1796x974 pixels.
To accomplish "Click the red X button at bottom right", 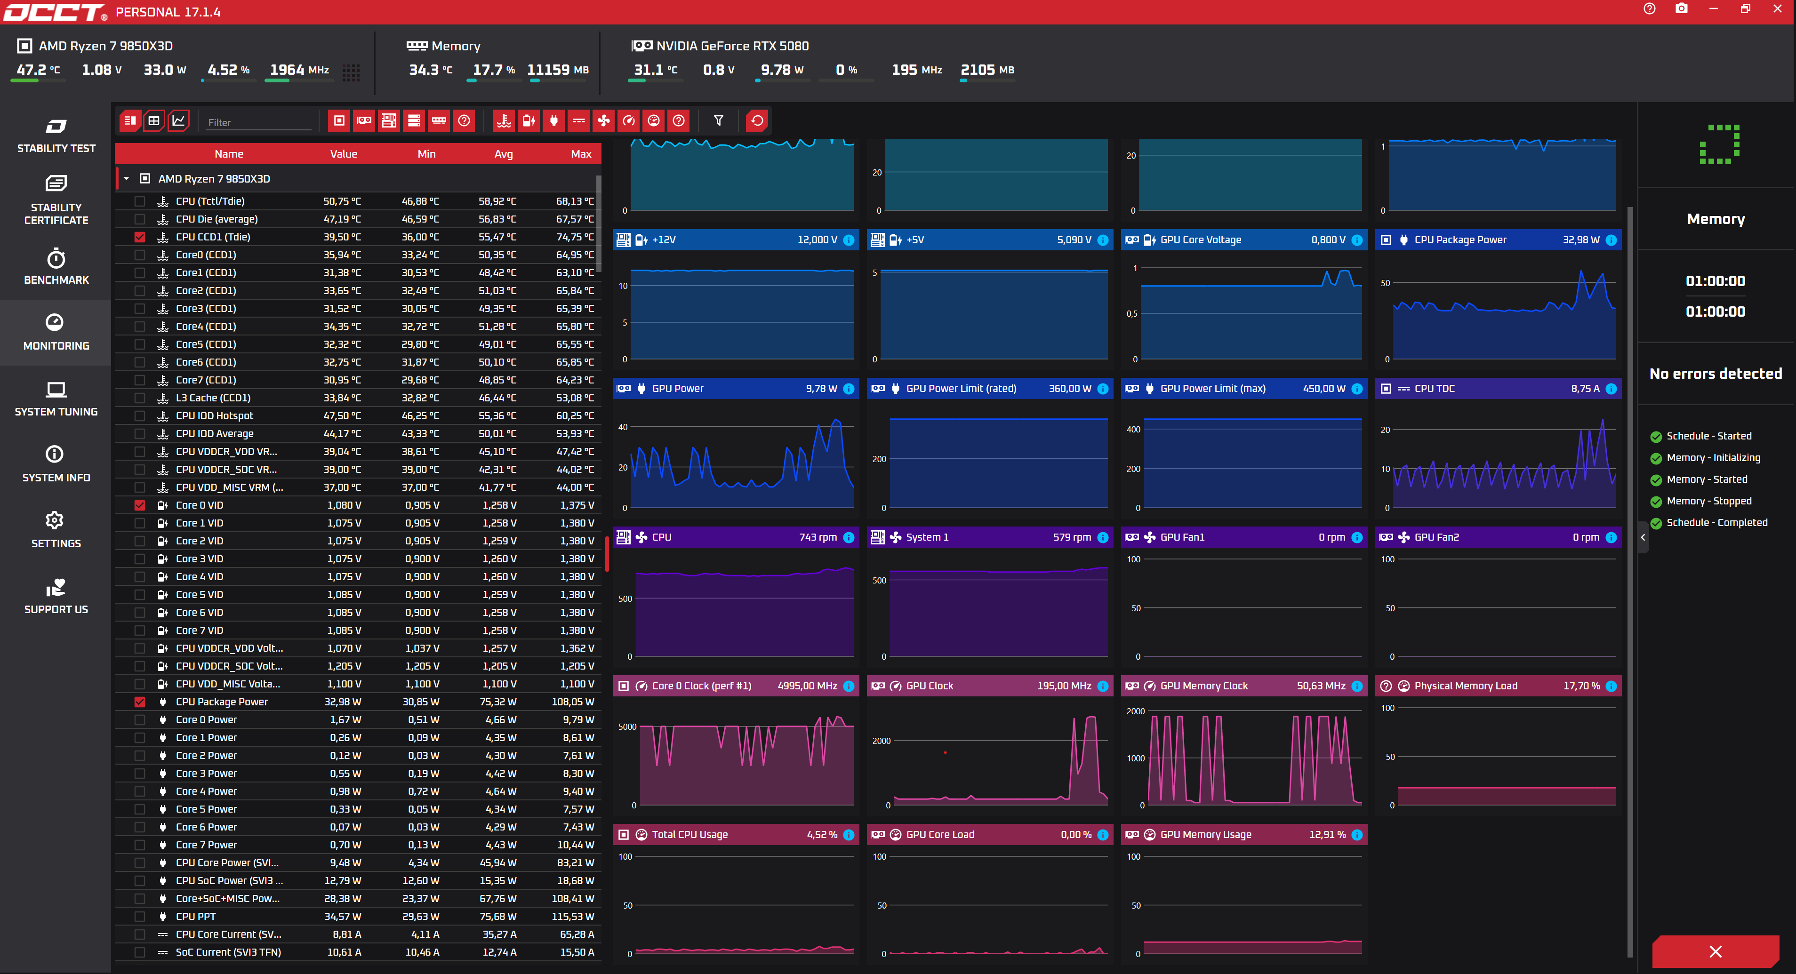I will (x=1715, y=951).
